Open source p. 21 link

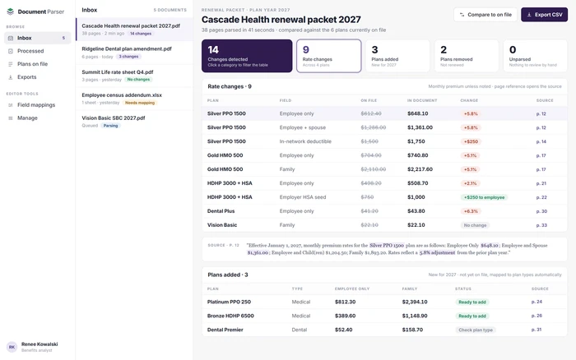[x=541, y=183]
